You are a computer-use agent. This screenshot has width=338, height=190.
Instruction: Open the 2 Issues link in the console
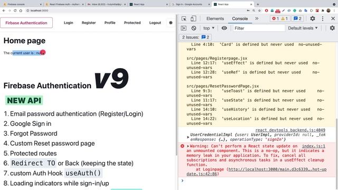[x=195, y=37]
